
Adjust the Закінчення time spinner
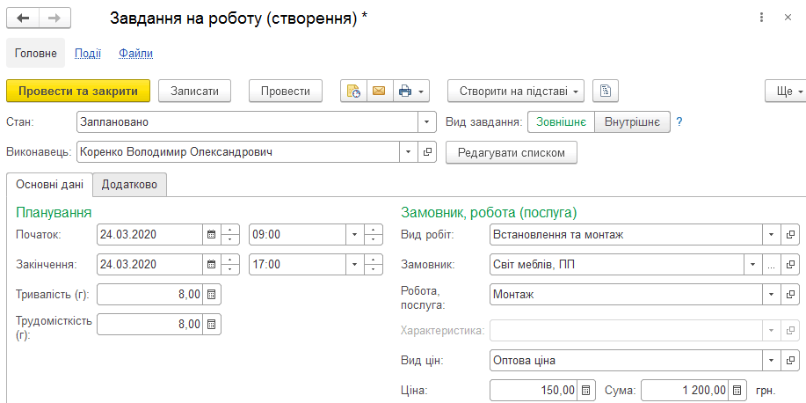[374, 265]
